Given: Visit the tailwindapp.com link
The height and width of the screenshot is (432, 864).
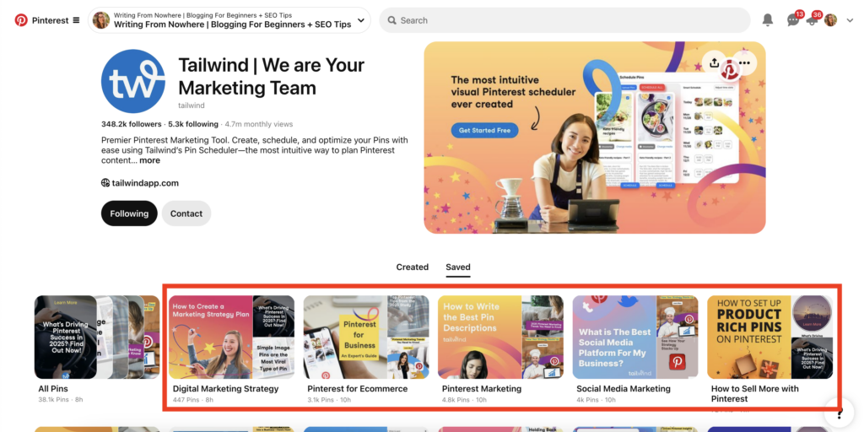Looking at the screenshot, I should (144, 183).
